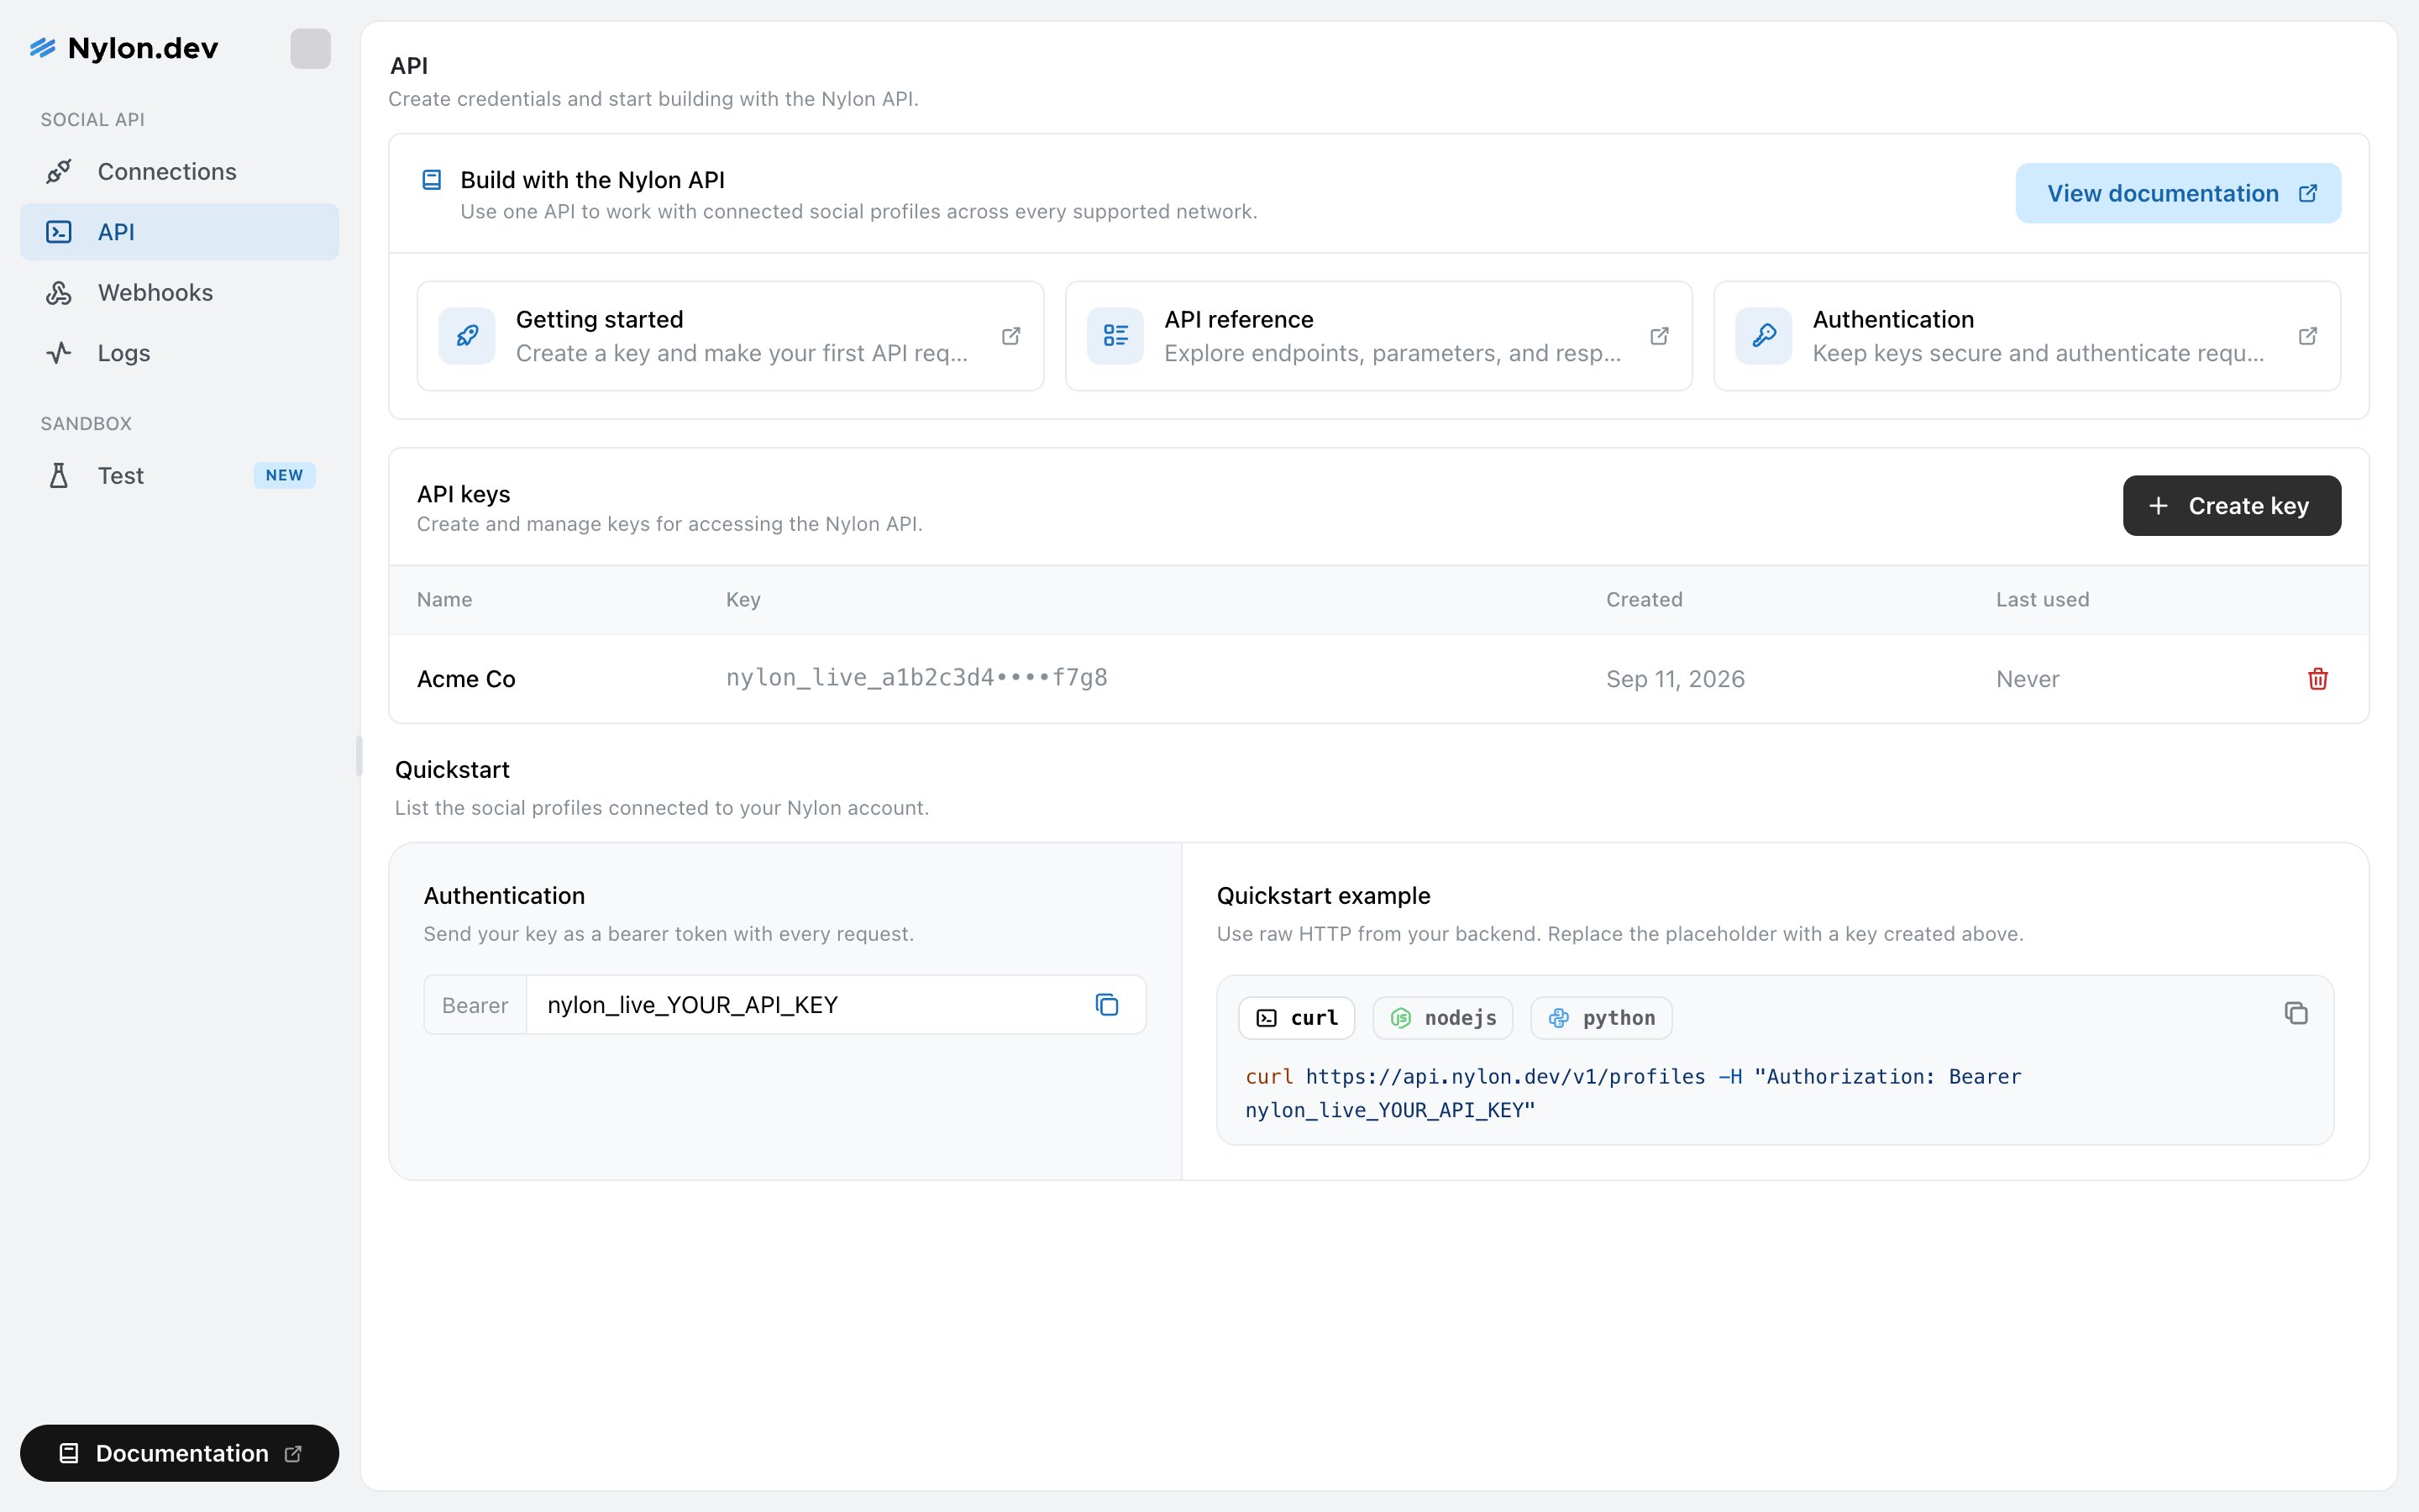Click the SOCIAL API section label
Image resolution: width=2419 pixels, height=1512 pixels.
[93, 120]
